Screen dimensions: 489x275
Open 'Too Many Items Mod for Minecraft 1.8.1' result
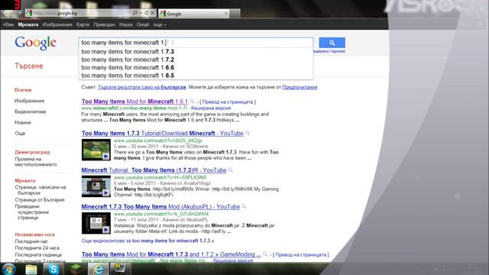[134, 102]
